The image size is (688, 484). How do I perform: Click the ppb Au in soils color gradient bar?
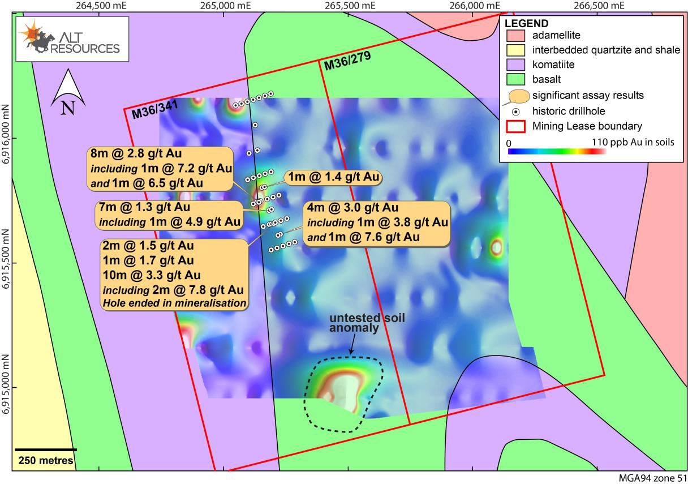[557, 151]
